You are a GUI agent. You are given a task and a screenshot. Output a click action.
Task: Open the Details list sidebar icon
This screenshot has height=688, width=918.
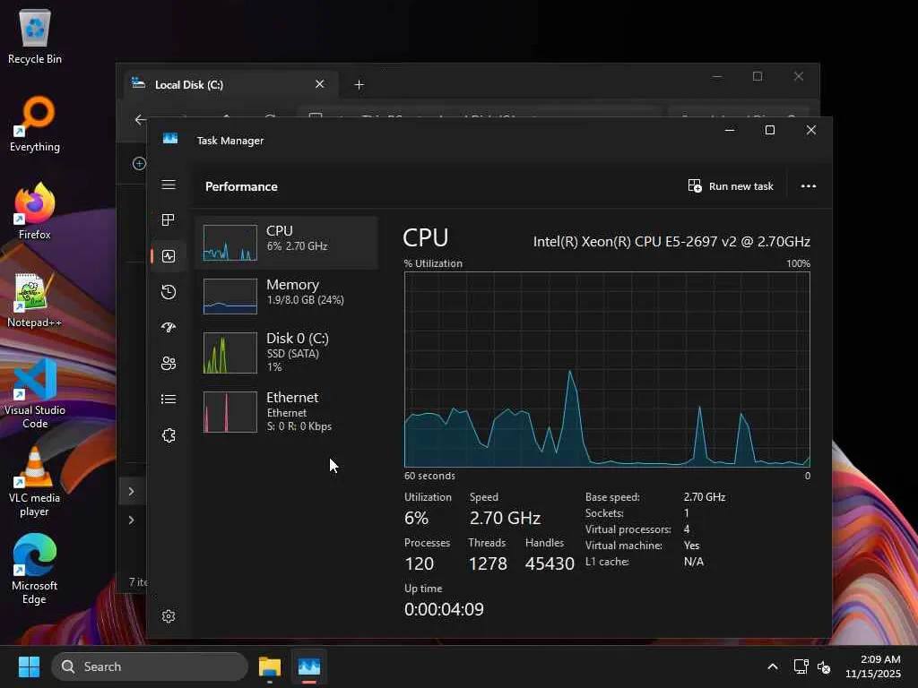tap(169, 399)
